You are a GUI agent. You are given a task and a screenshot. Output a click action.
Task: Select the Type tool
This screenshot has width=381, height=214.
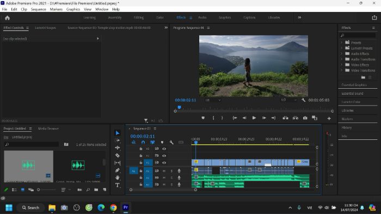point(118,185)
